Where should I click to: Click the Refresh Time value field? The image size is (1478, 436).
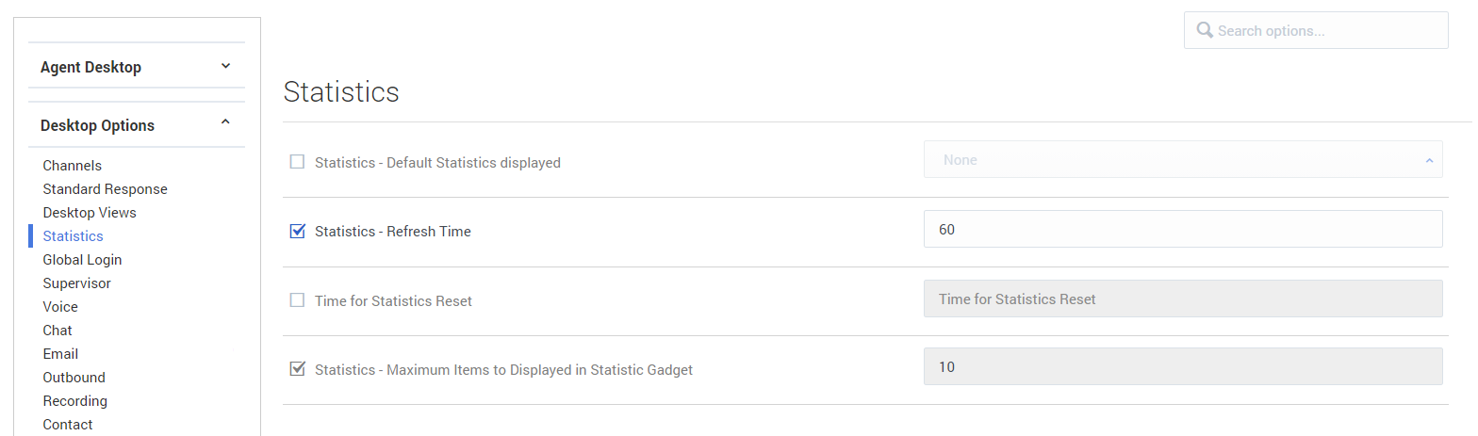pos(1183,229)
